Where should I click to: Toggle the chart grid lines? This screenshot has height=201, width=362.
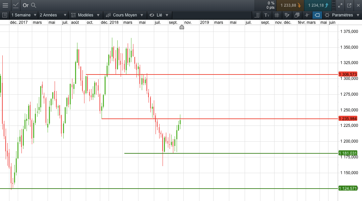[277, 15]
